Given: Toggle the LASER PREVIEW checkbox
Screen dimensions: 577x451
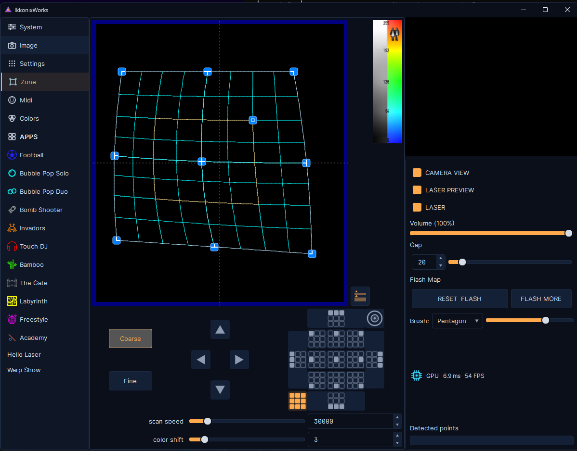Looking at the screenshot, I should (x=417, y=190).
